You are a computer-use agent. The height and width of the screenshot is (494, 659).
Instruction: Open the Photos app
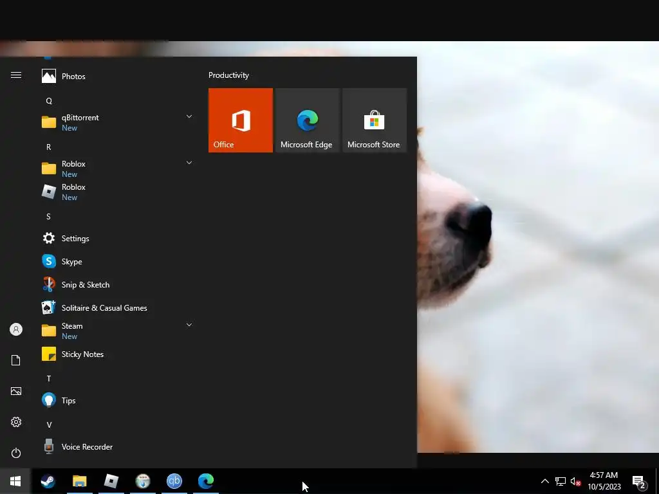tap(117, 76)
